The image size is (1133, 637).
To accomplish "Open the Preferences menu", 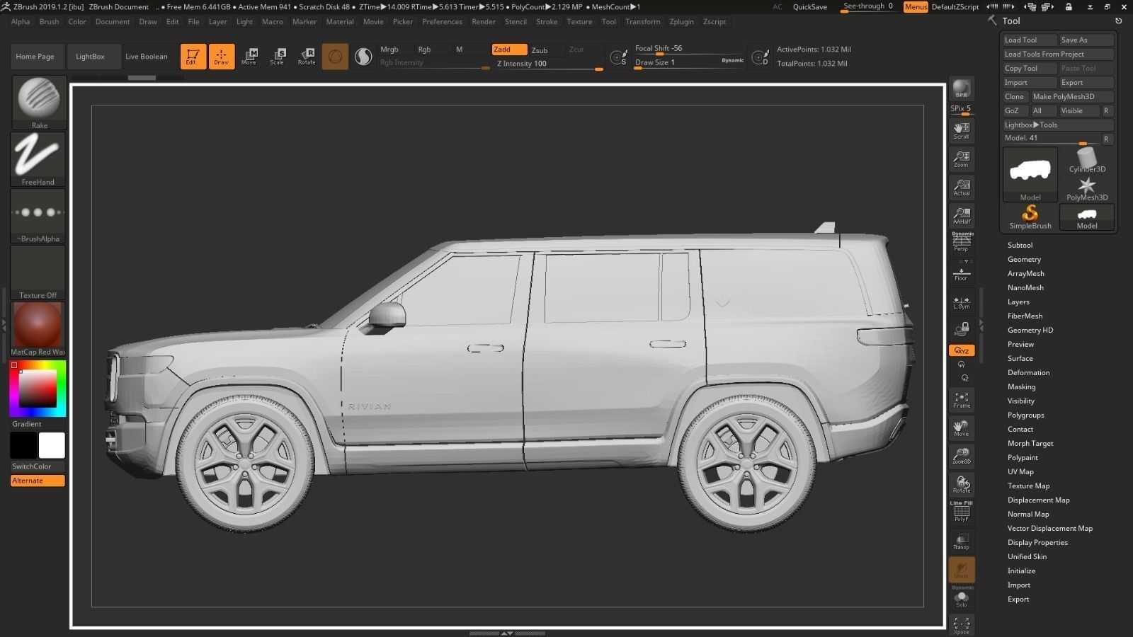I will tap(442, 21).
